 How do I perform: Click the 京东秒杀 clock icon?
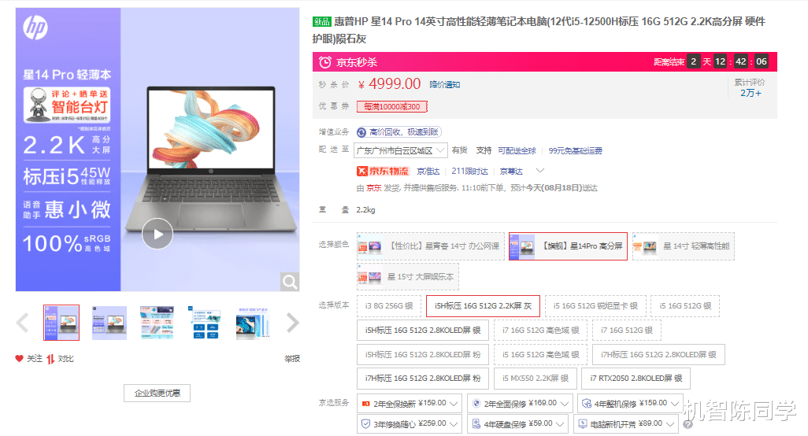324,62
